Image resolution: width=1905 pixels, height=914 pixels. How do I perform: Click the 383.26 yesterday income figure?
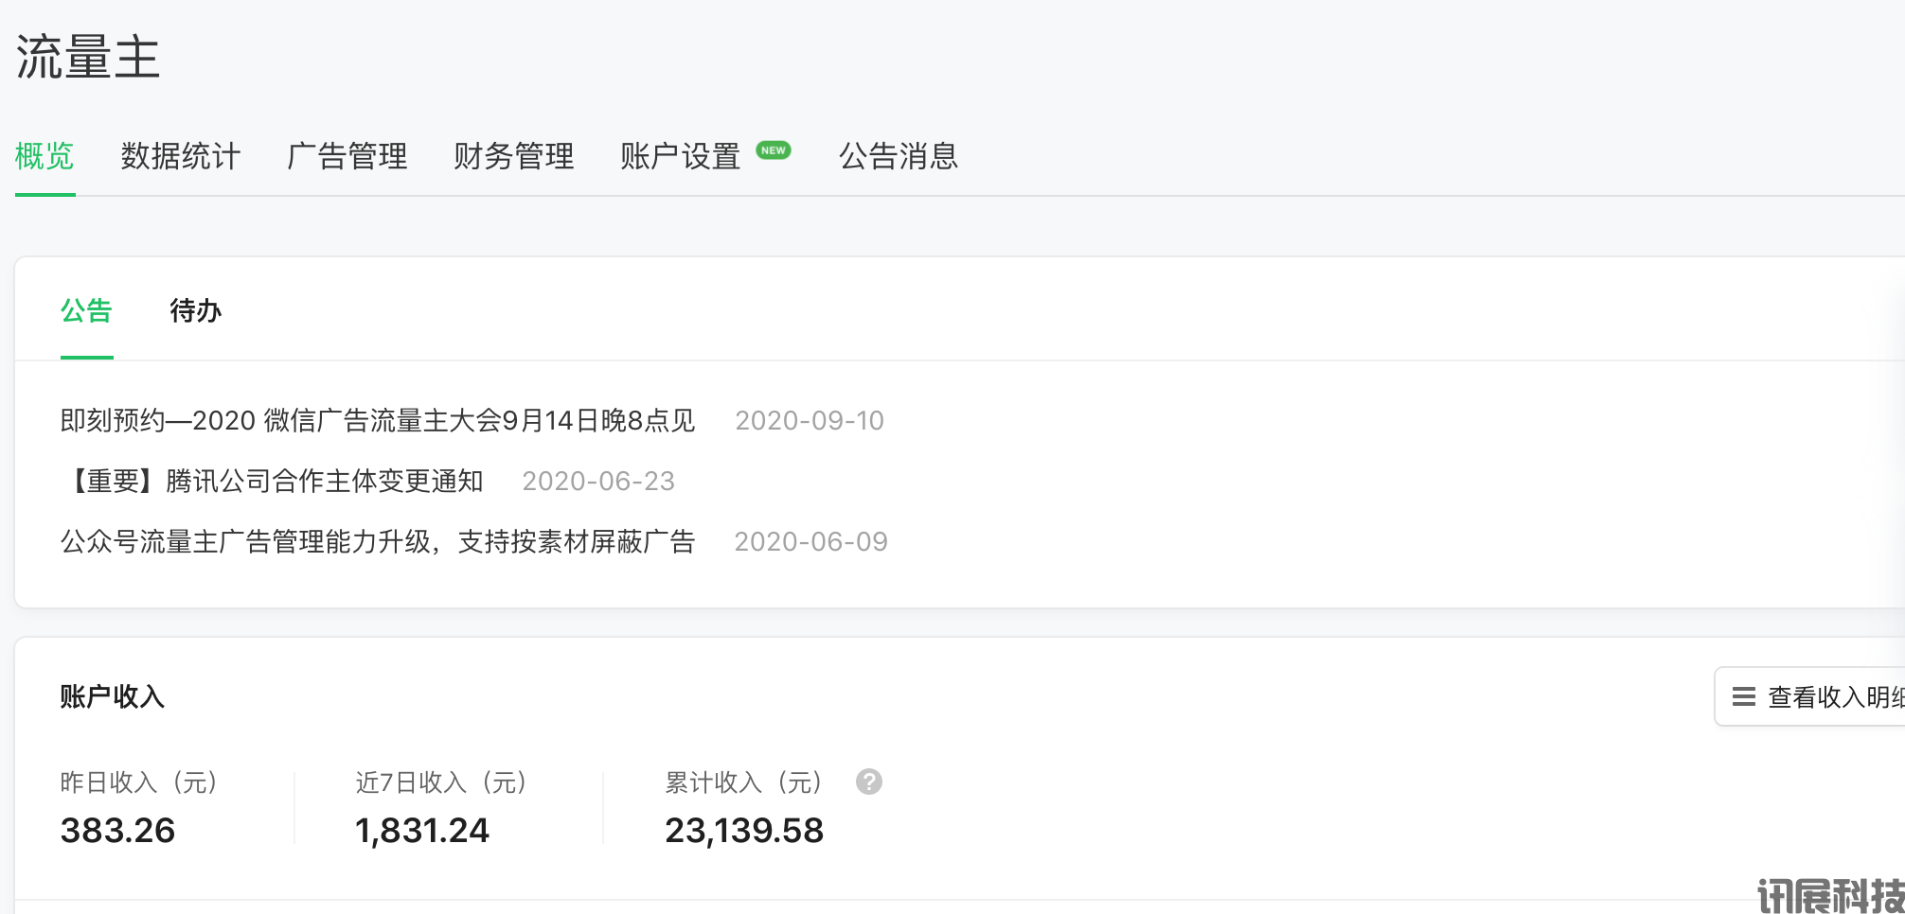coord(117,831)
